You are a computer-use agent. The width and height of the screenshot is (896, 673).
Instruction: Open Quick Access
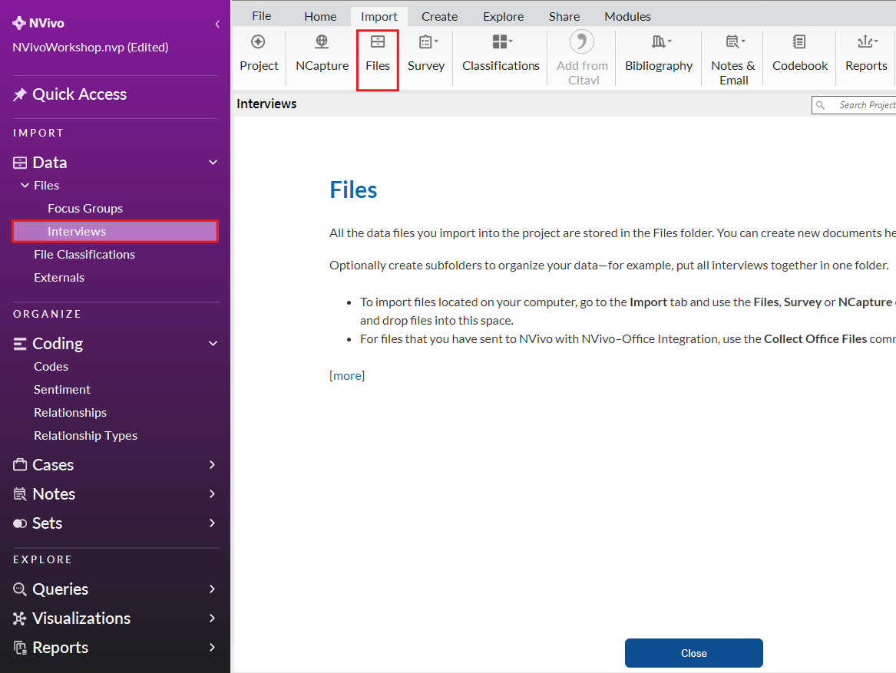[x=79, y=94]
